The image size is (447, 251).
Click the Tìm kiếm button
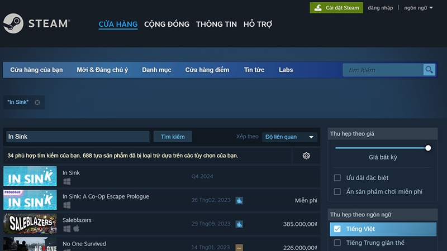(173, 137)
